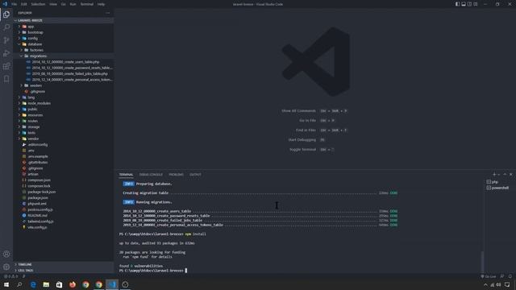Click the terminal vertical scrollbar
This screenshot has width=516, height=290.
482,262
